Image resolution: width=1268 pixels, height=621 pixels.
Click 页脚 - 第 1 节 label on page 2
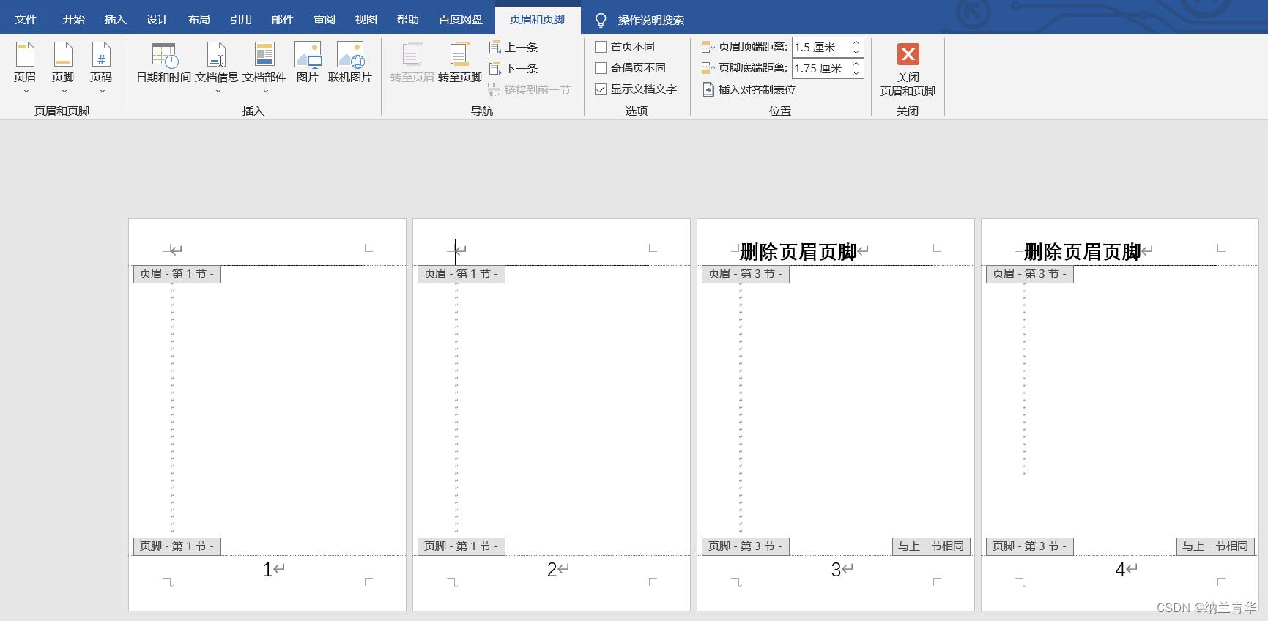point(461,546)
